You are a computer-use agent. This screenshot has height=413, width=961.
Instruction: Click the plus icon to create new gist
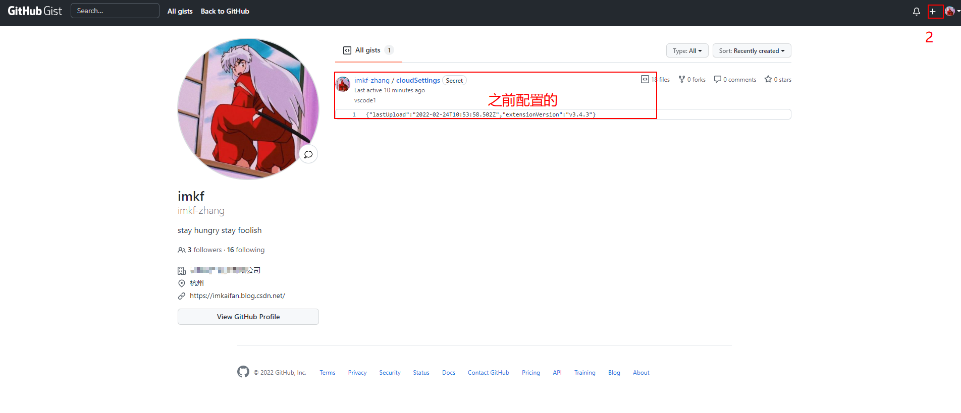pyautogui.click(x=933, y=11)
